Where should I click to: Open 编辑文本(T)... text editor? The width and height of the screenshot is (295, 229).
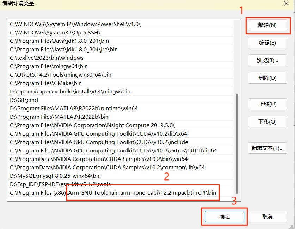click(267, 148)
